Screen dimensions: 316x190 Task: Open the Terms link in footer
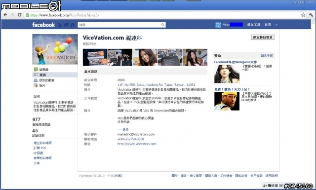pyautogui.click(x=256, y=176)
